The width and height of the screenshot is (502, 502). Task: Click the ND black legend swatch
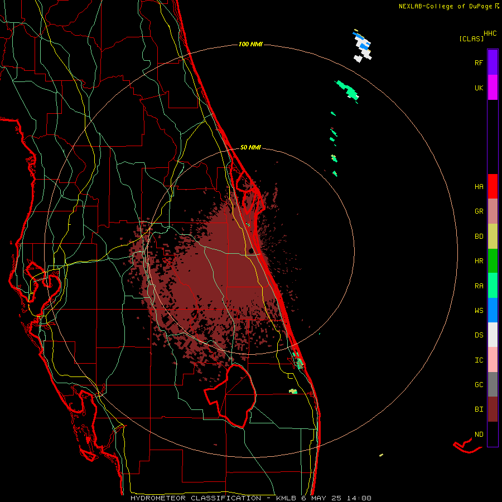coord(493,434)
